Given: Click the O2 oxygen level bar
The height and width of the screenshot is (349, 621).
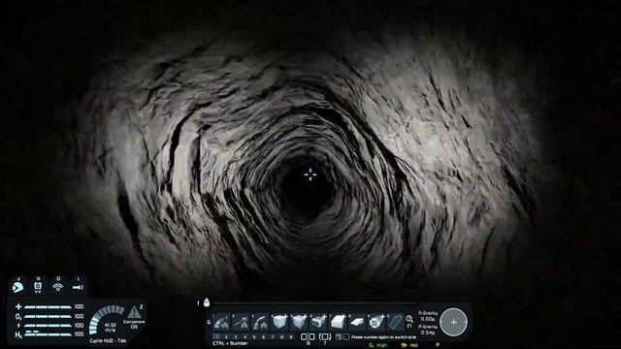Looking at the screenshot, I should coord(48,316).
